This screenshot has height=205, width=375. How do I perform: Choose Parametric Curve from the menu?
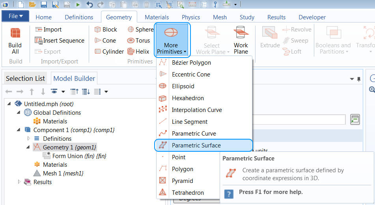204,134
